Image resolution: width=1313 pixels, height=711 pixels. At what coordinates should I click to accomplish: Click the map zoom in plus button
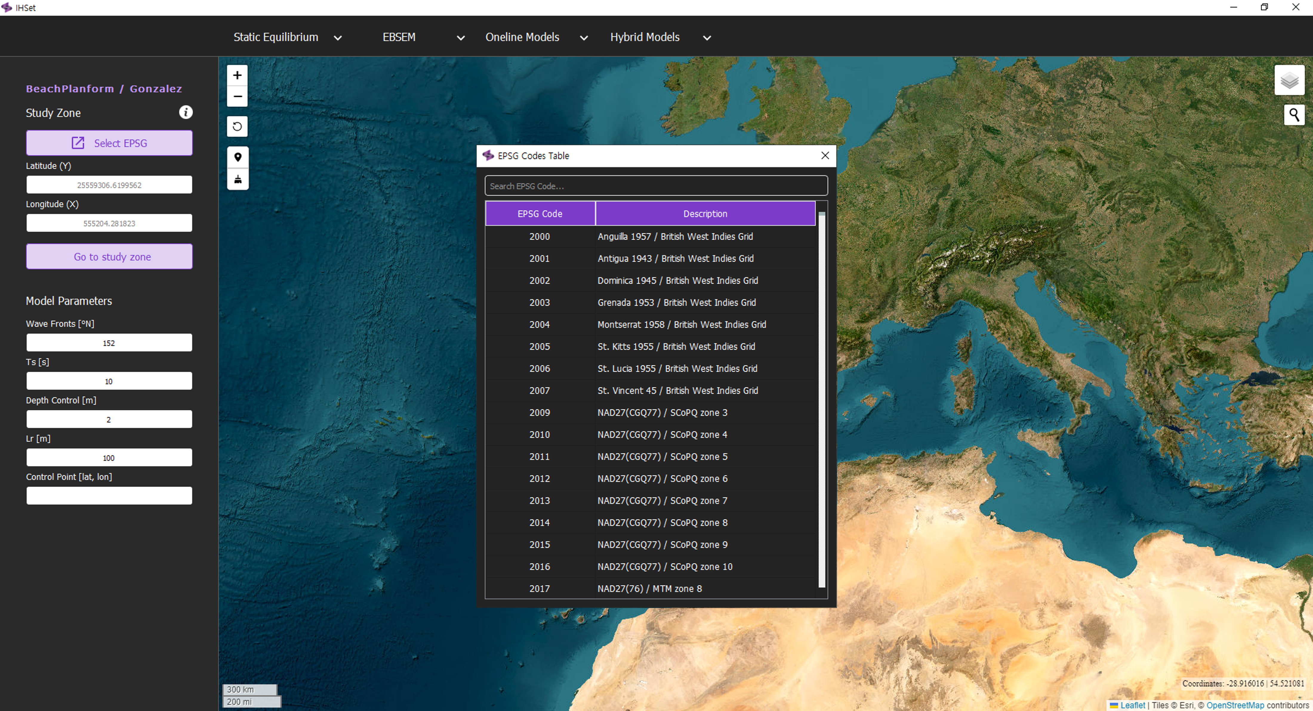(x=237, y=75)
